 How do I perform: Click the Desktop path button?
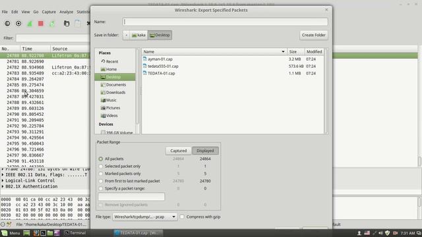[160, 35]
